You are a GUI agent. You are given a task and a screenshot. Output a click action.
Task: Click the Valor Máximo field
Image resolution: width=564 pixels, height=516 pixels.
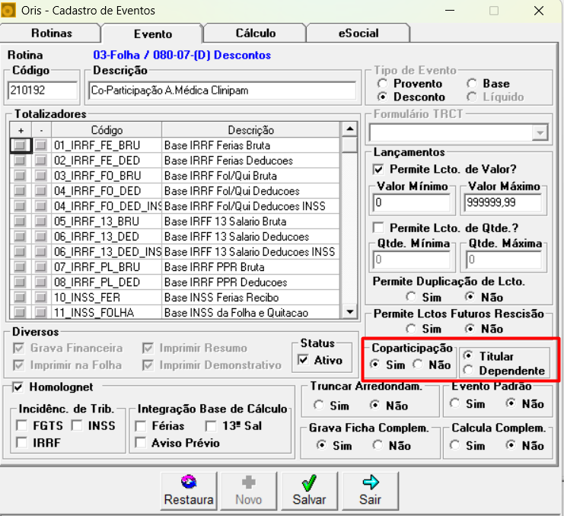[502, 202]
